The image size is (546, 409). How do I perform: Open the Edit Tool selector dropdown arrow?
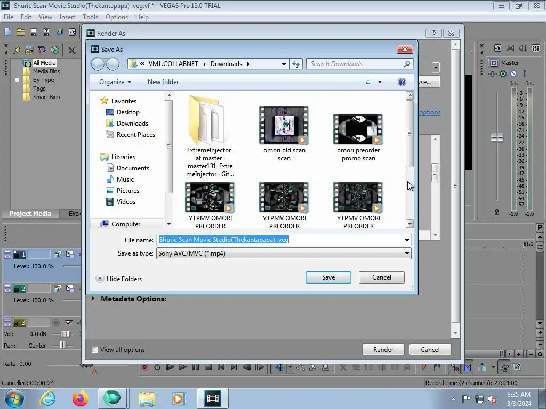tap(290, 367)
